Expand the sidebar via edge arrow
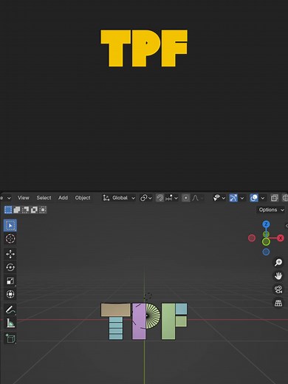 287,226
